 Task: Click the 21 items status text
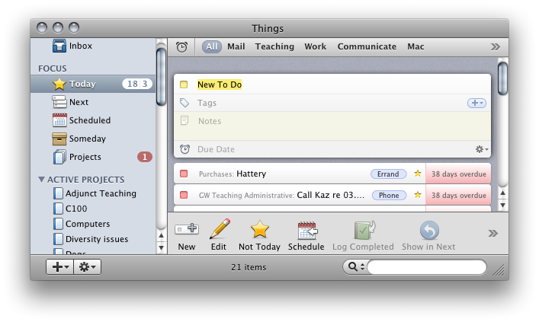(x=249, y=267)
